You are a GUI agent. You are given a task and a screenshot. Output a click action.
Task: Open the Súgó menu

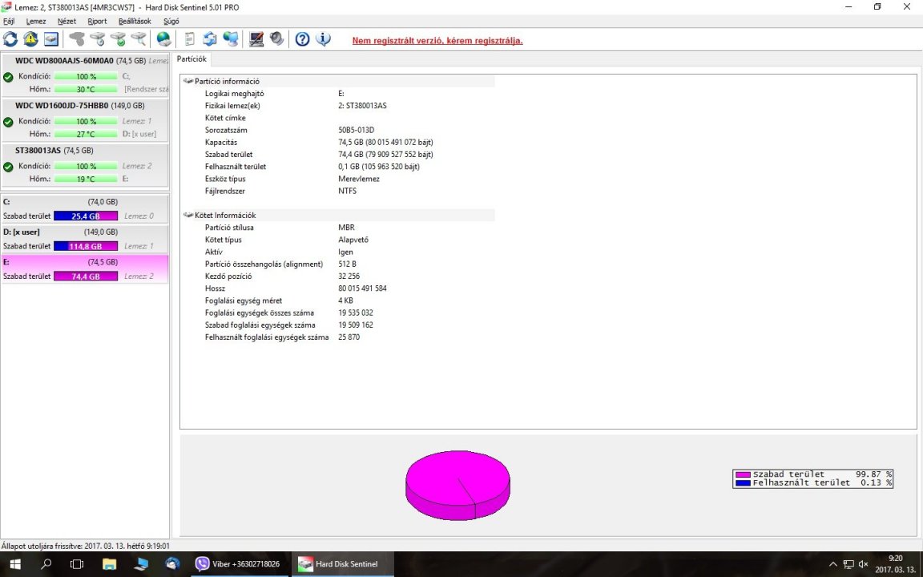[171, 21]
